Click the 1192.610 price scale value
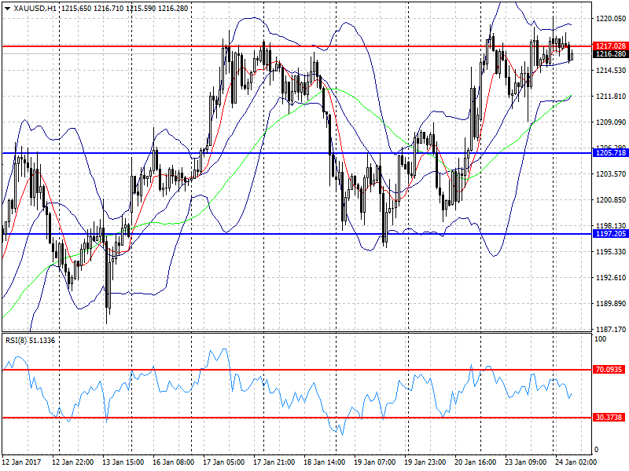Viewport: 629px width, 471px height. pos(611,278)
